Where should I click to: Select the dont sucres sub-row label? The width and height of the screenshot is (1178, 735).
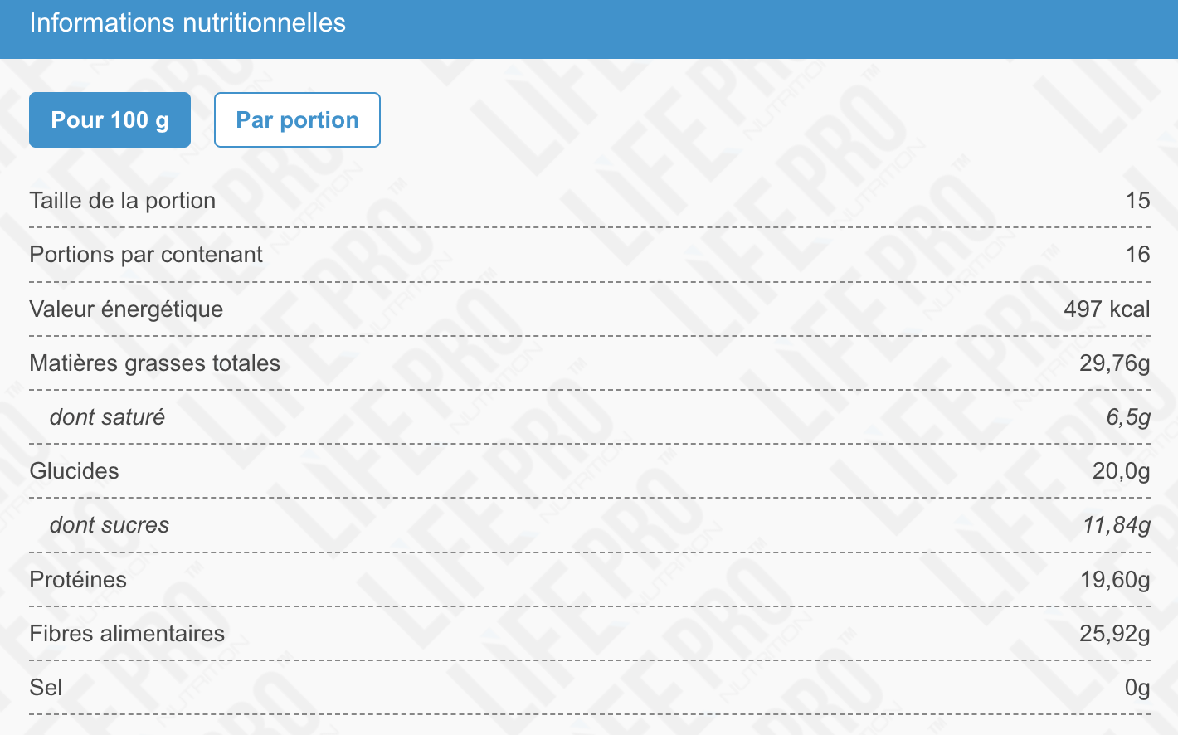110,525
